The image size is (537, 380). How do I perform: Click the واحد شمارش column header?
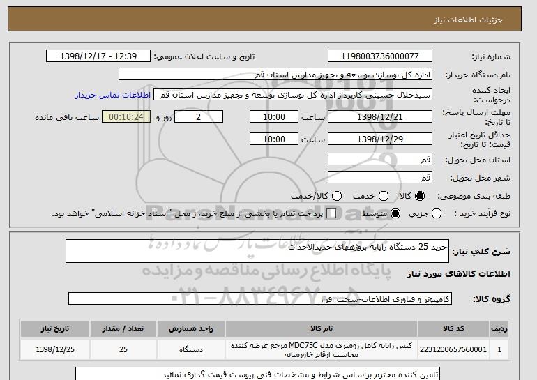(191, 328)
